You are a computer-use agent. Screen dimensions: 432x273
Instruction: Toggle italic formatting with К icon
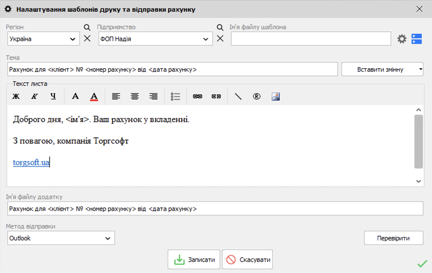coord(35,97)
